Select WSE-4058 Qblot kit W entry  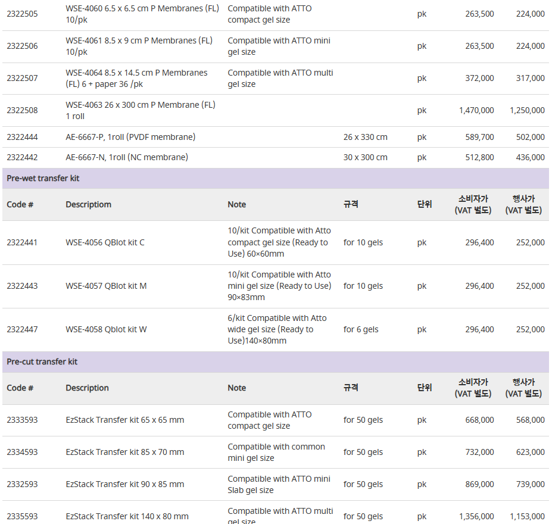pyautogui.click(x=106, y=329)
